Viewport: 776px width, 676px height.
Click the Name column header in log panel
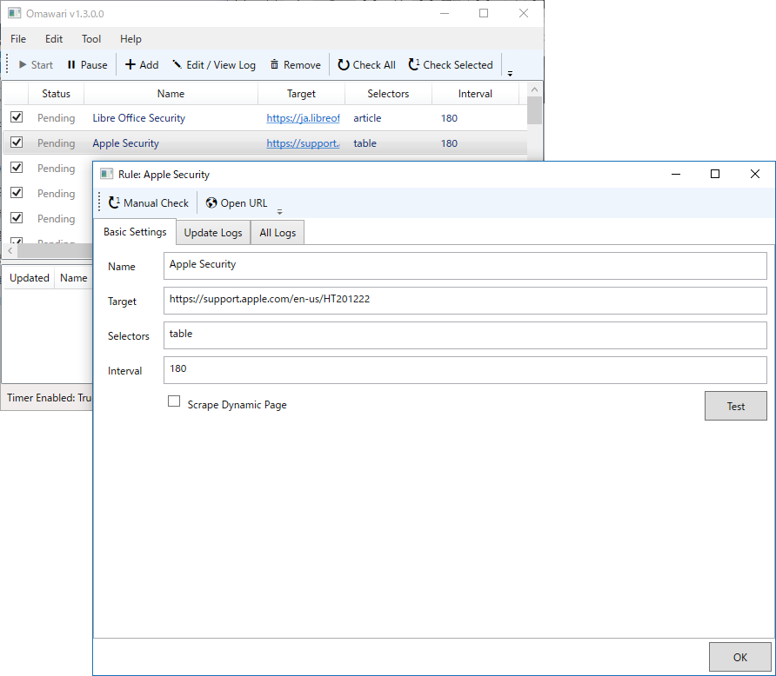74,278
